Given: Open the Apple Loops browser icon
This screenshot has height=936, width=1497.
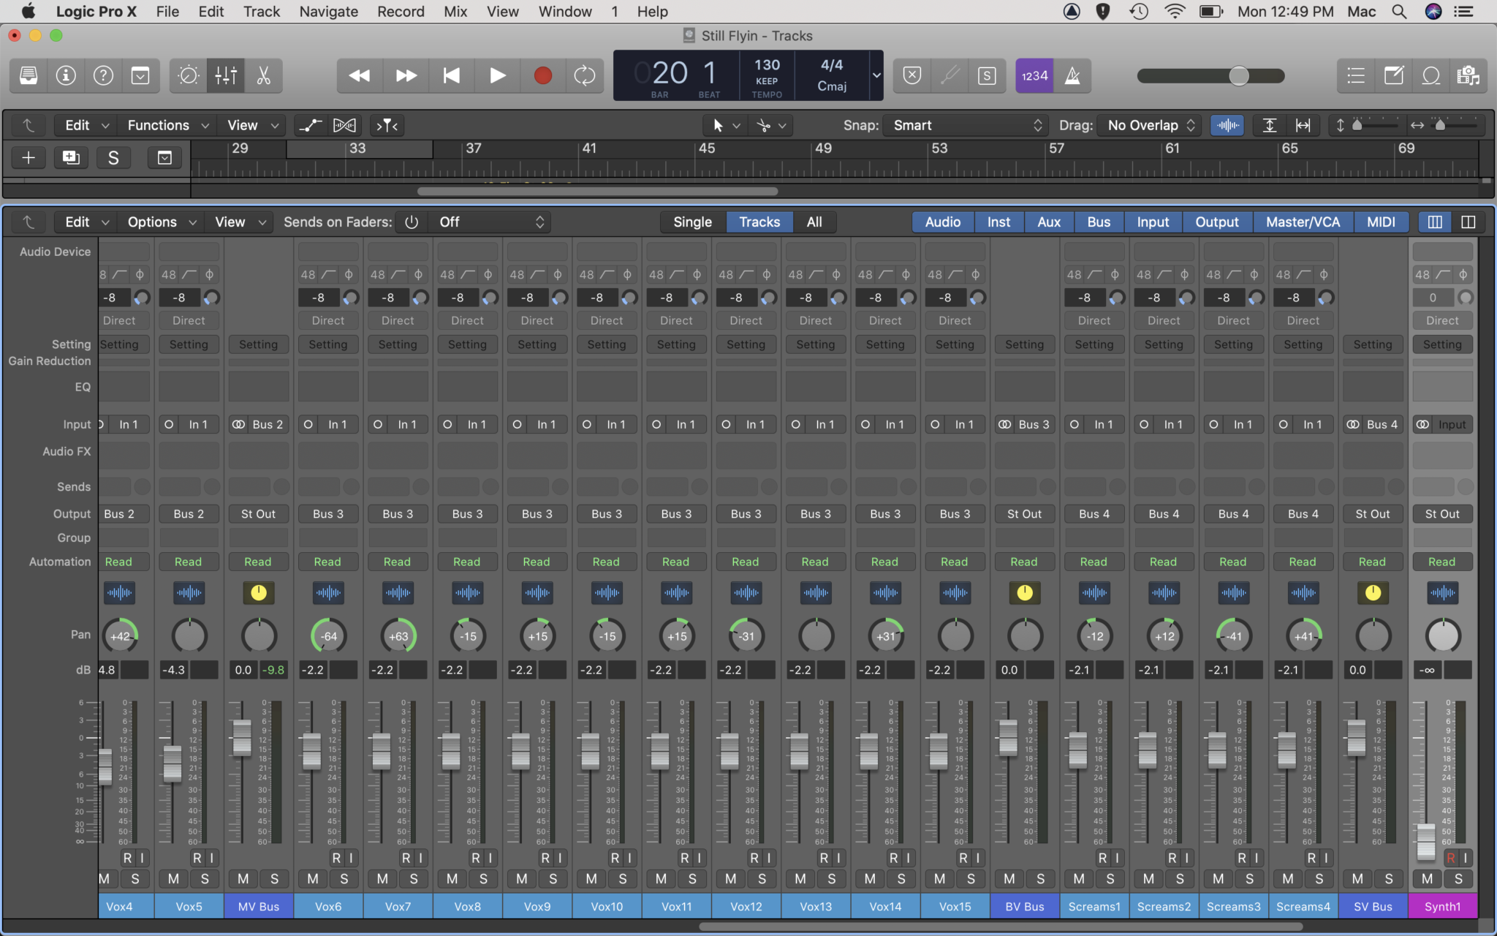Looking at the screenshot, I should click(1430, 75).
